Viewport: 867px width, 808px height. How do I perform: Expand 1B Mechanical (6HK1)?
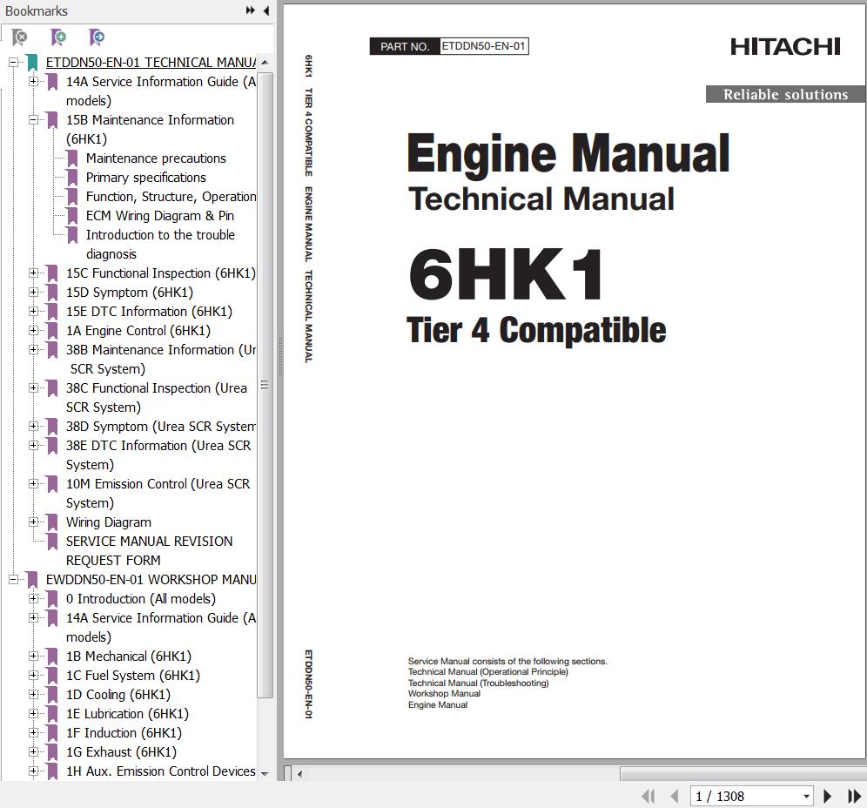[x=33, y=656]
